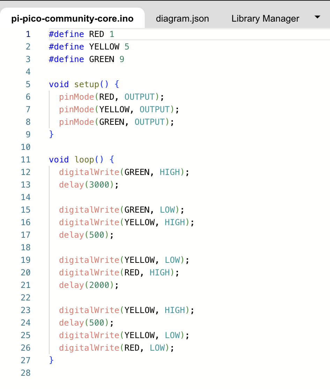Viewport: 330px width, 389px height.
Task: Click line number 11 in the gutter
Action: point(25,160)
